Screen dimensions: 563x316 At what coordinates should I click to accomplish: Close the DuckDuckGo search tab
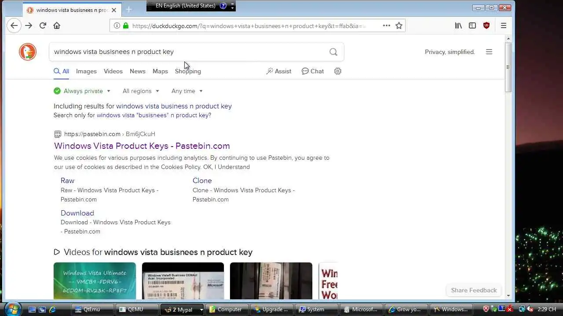pyautogui.click(x=114, y=10)
